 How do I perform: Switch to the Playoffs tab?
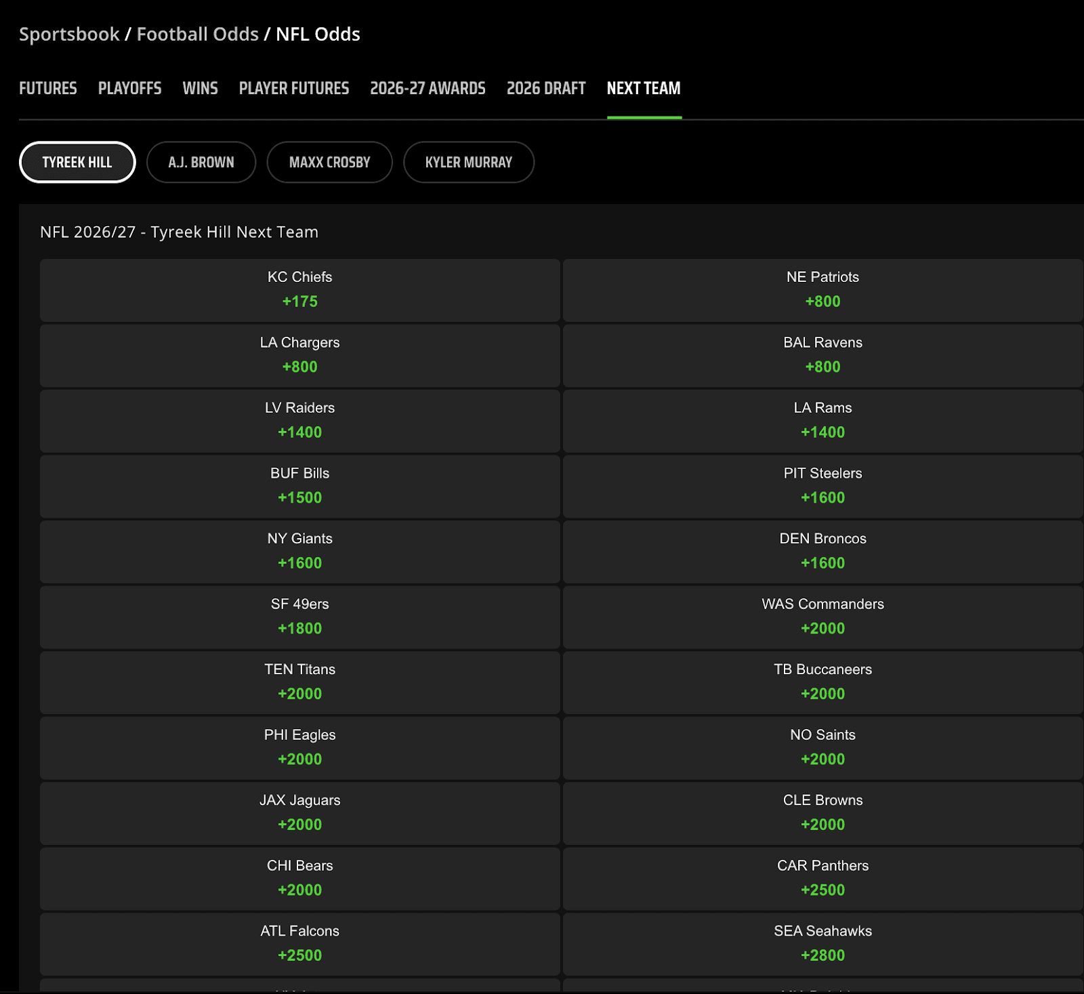point(129,89)
